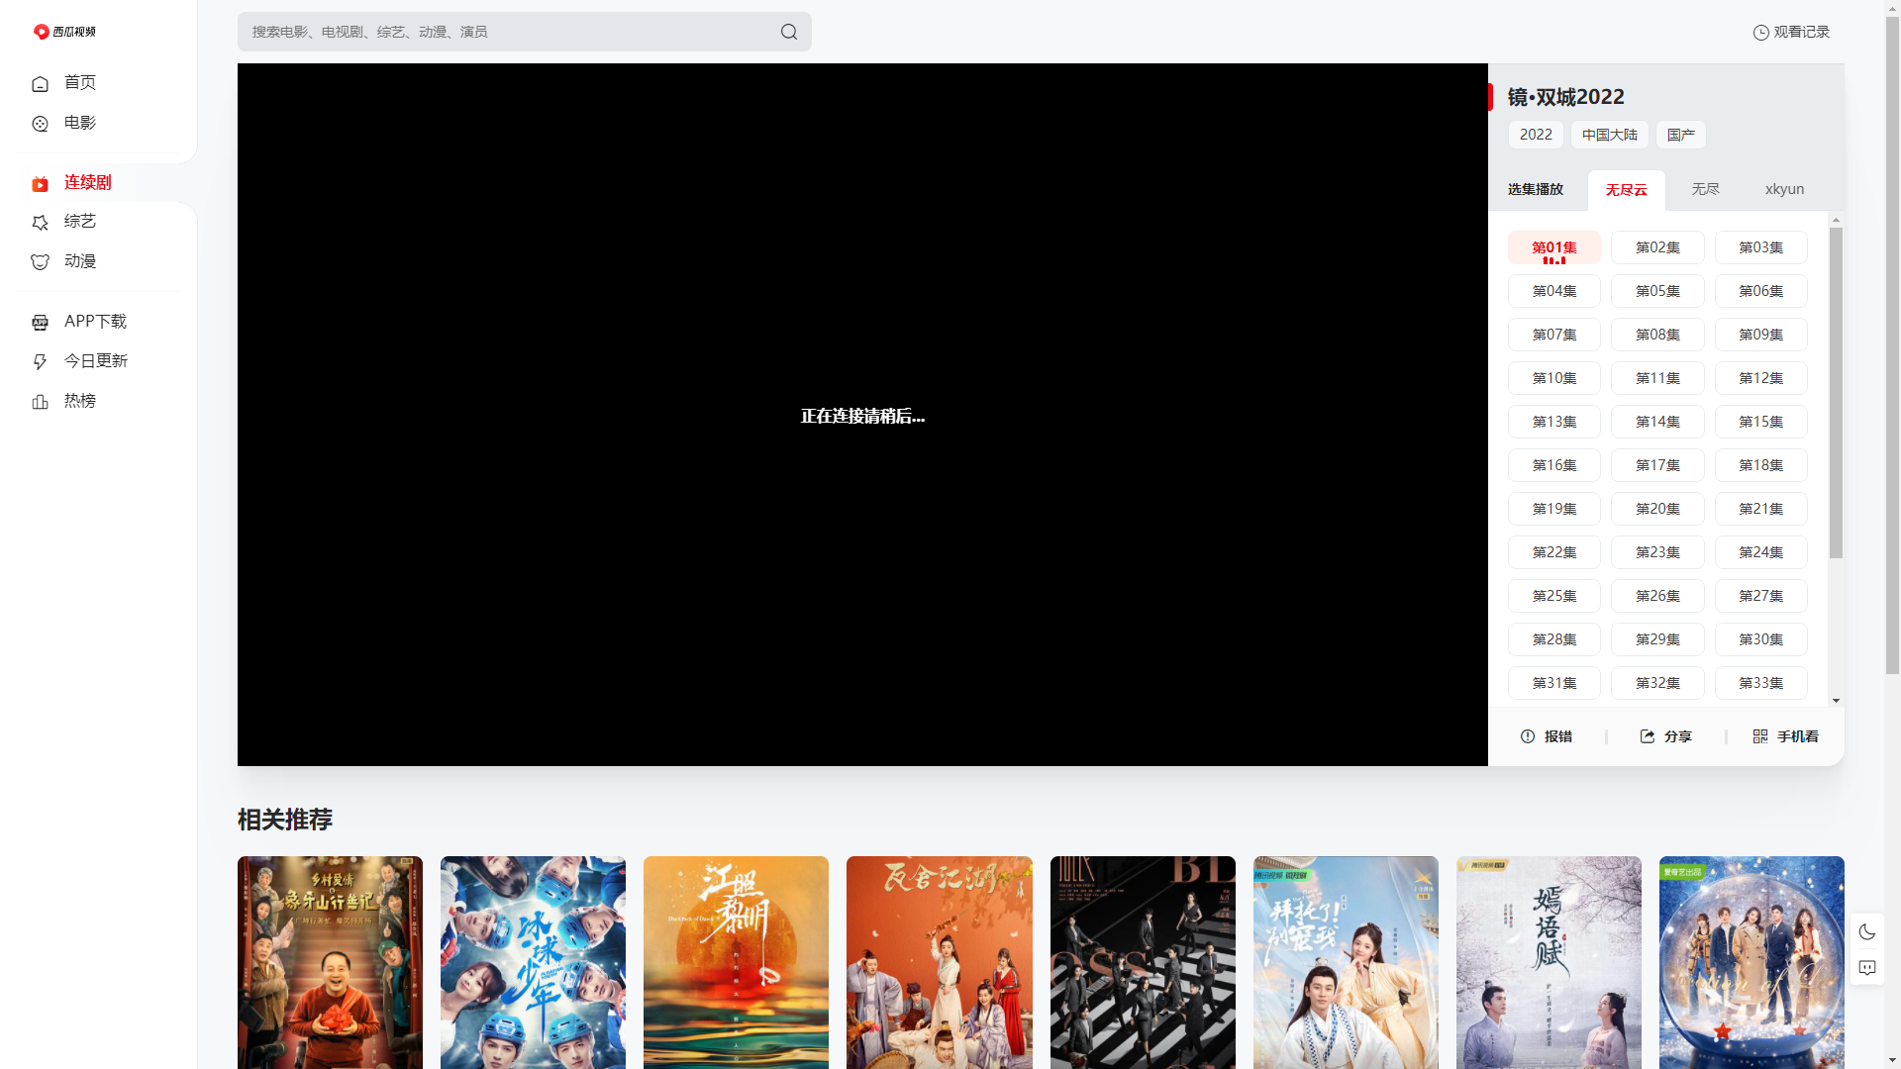Click the 动漫 animation icon

coord(40,261)
